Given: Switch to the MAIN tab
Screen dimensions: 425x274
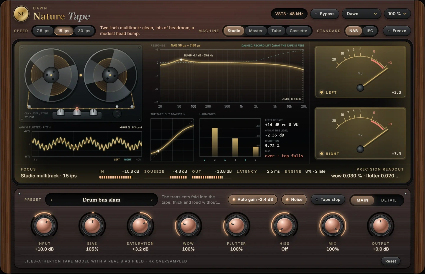Looking at the screenshot, I should pos(362,200).
